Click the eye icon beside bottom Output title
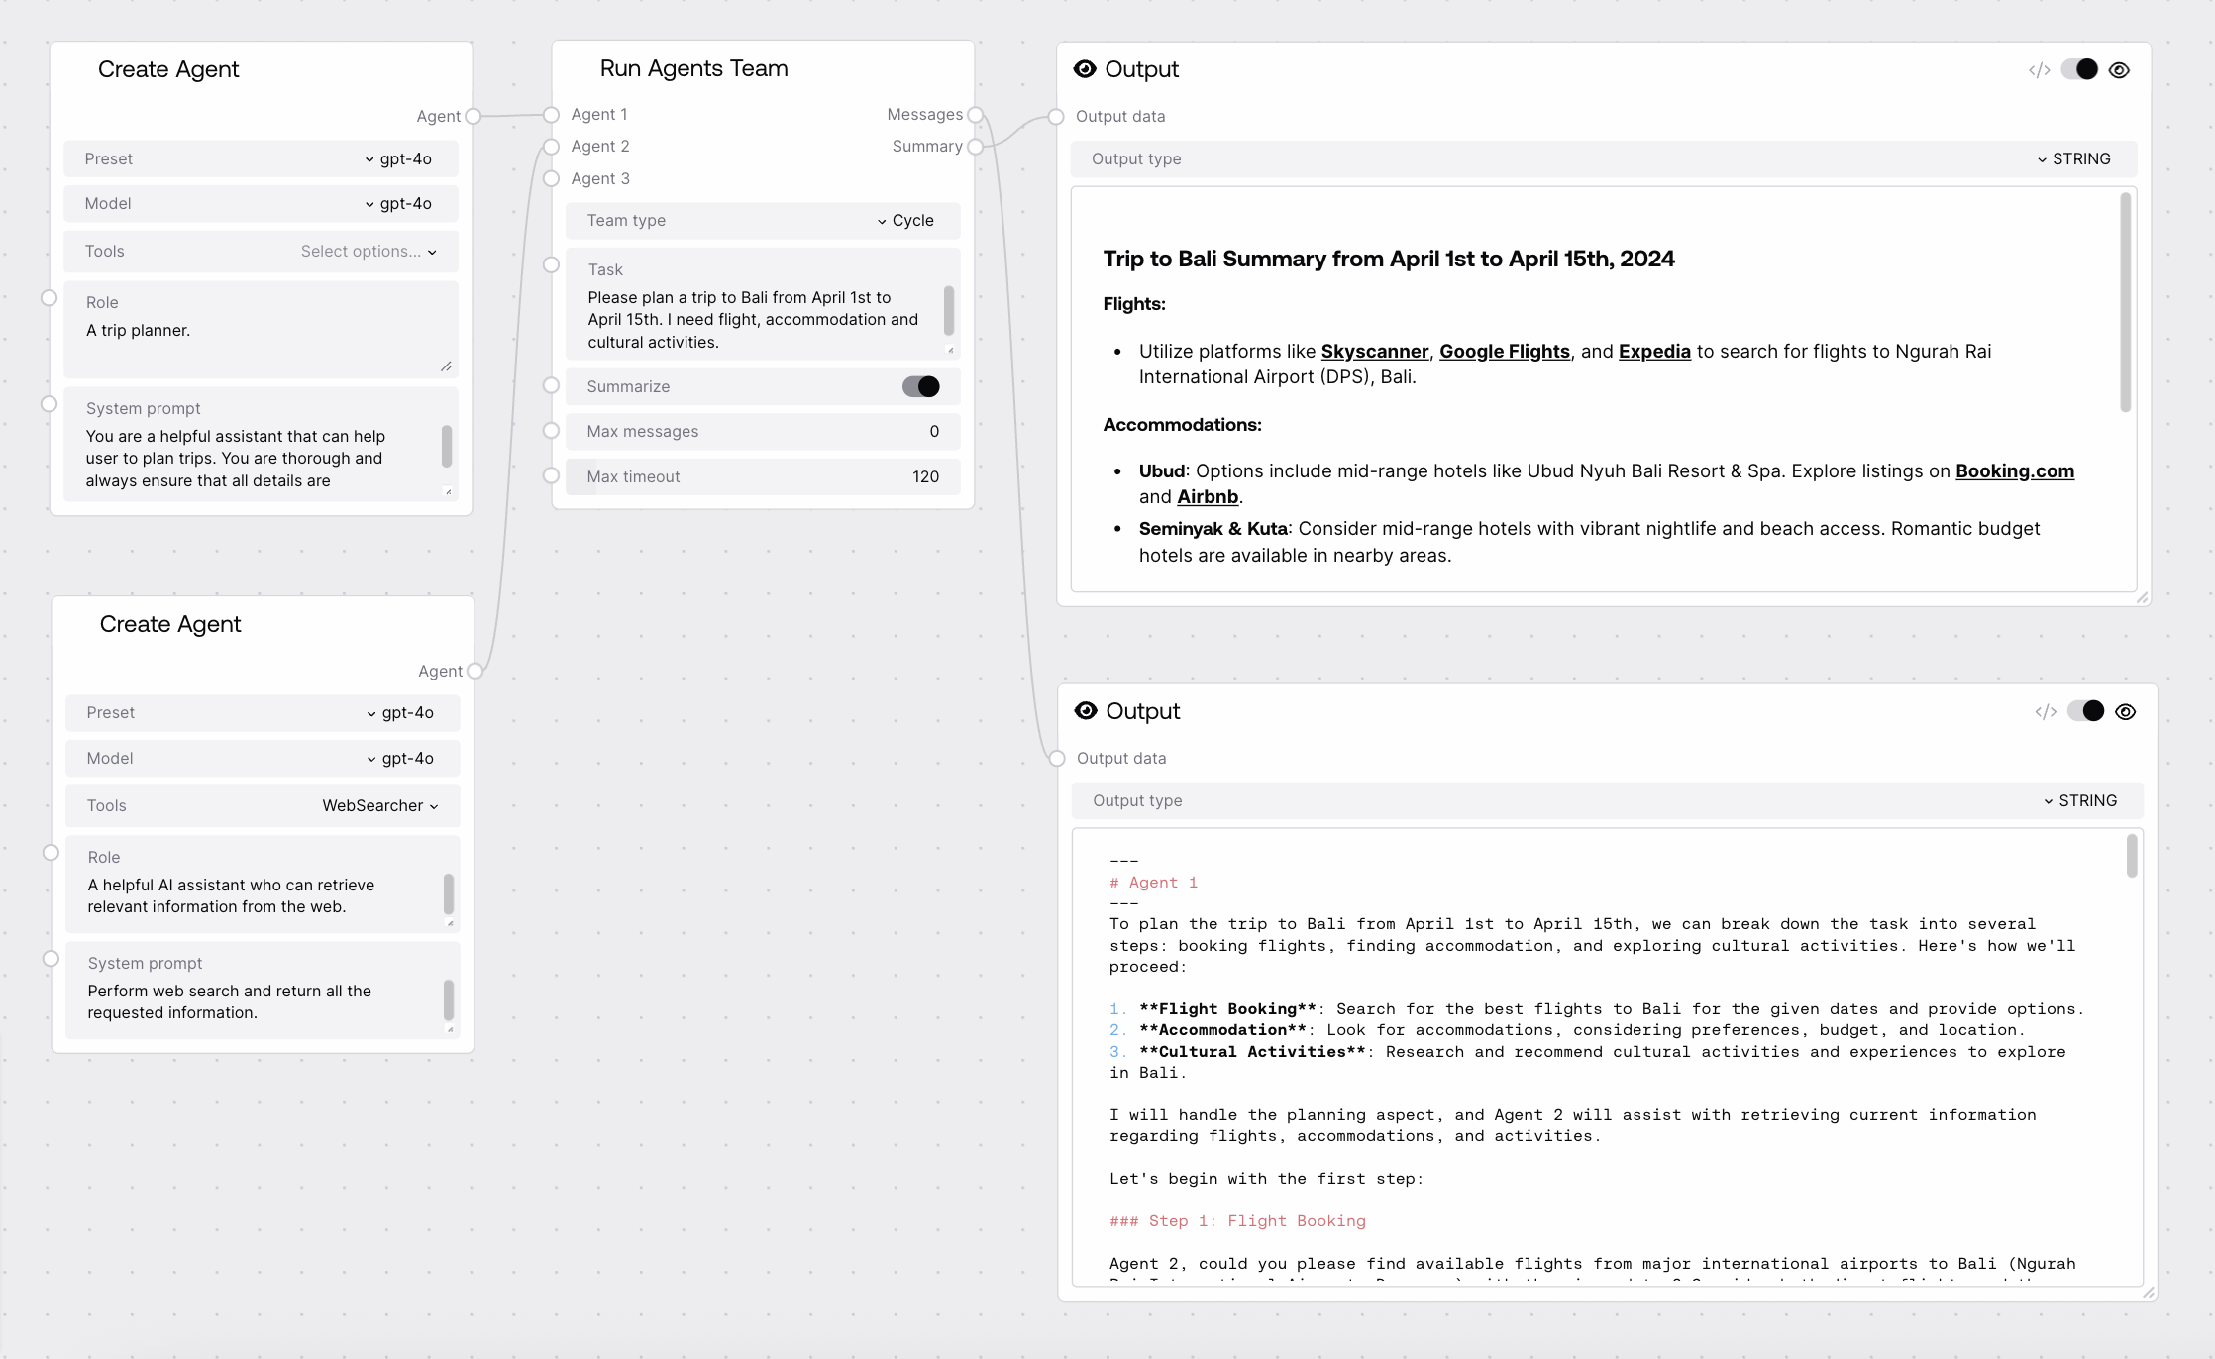Image resolution: width=2215 pixels, height=1359 pixels. 1086,711
